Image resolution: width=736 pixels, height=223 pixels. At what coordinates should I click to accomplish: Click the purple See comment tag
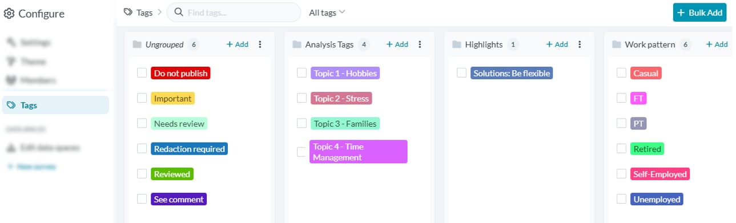(x=179, y=199)
